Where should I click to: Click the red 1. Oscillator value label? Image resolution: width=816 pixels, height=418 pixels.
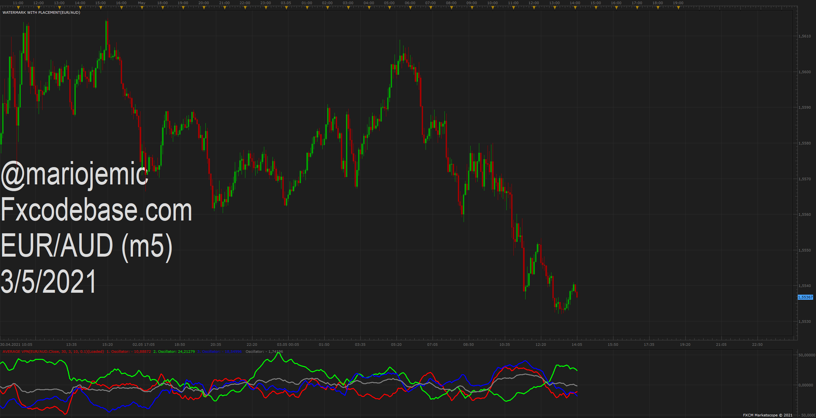[x=128, y=352]
